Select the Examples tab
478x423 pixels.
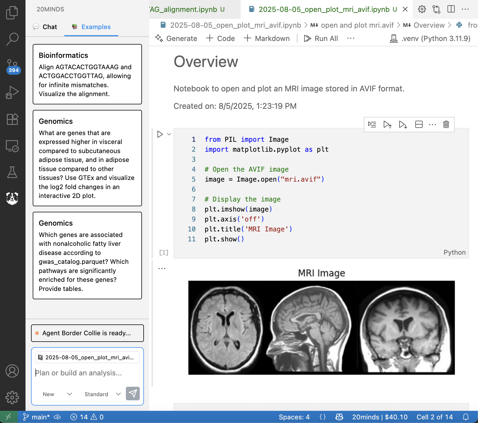coord(91,27)
